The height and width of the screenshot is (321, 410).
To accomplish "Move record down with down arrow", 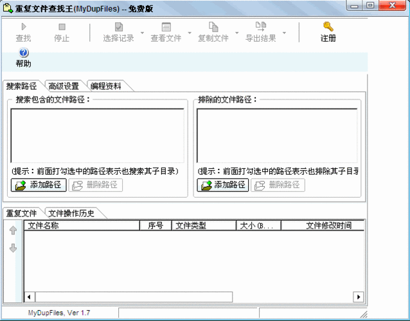I will tap(13, 248).
